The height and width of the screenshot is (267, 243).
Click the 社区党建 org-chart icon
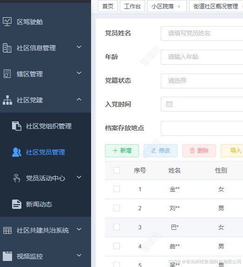pyautogui.click(x=7, y=100)
